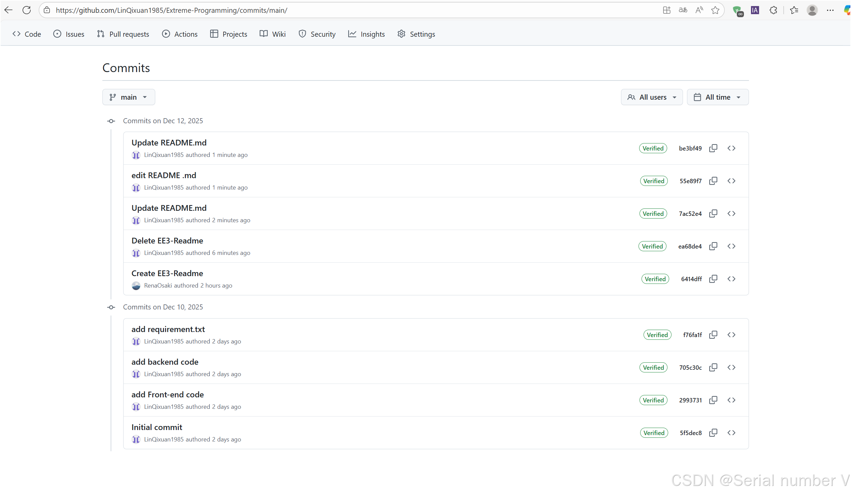This screenshot has height=494, width=851.
Task: Click the browser address bar URL
Action: click(171, 10)
